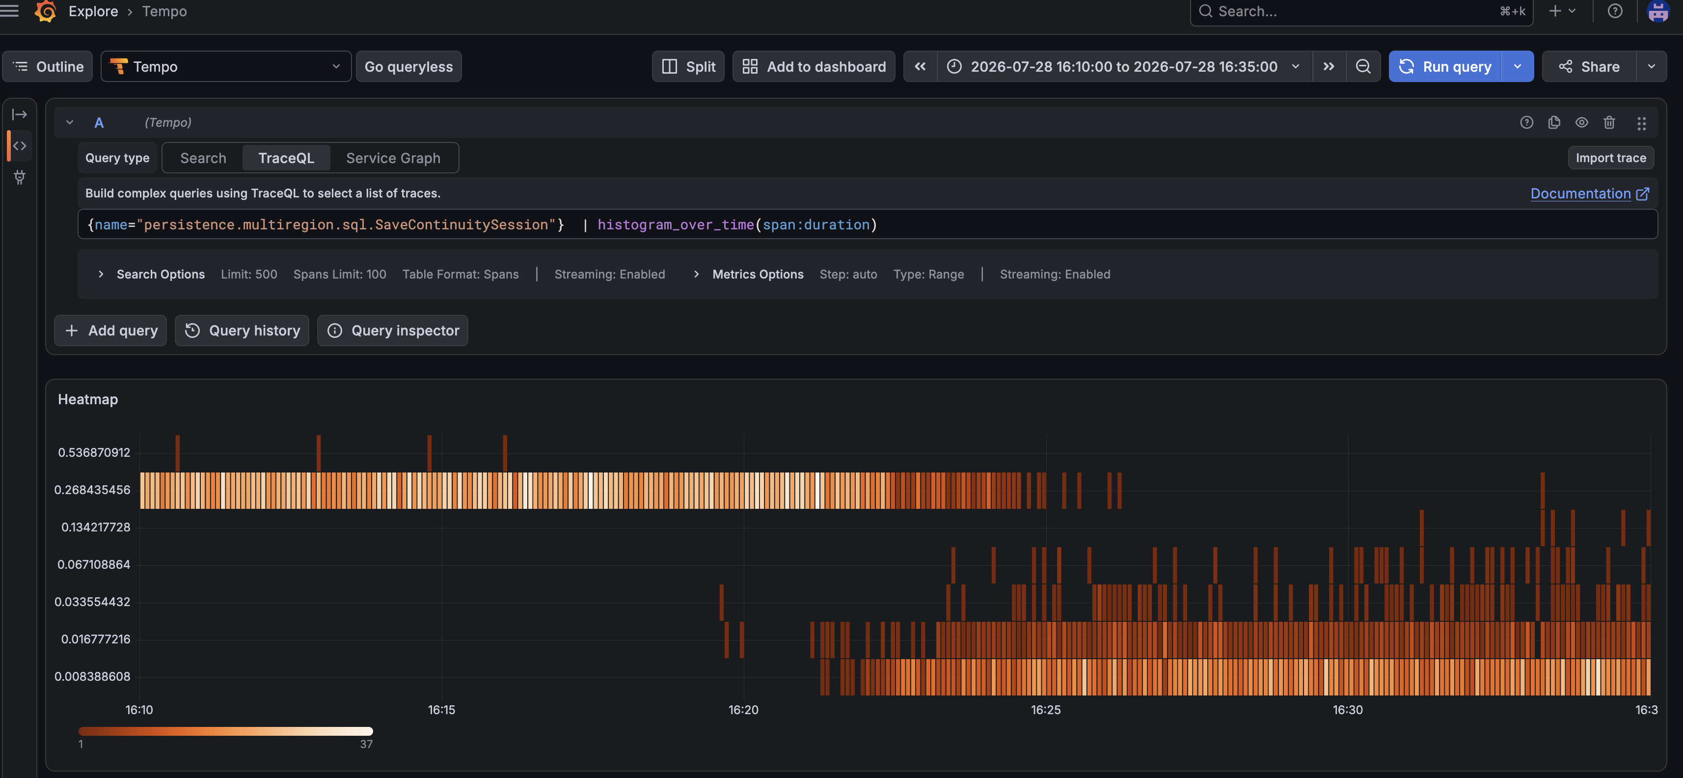This screenshot has height=778, width=1683.
Task: Split the Explore view
Action: [688, 67]
